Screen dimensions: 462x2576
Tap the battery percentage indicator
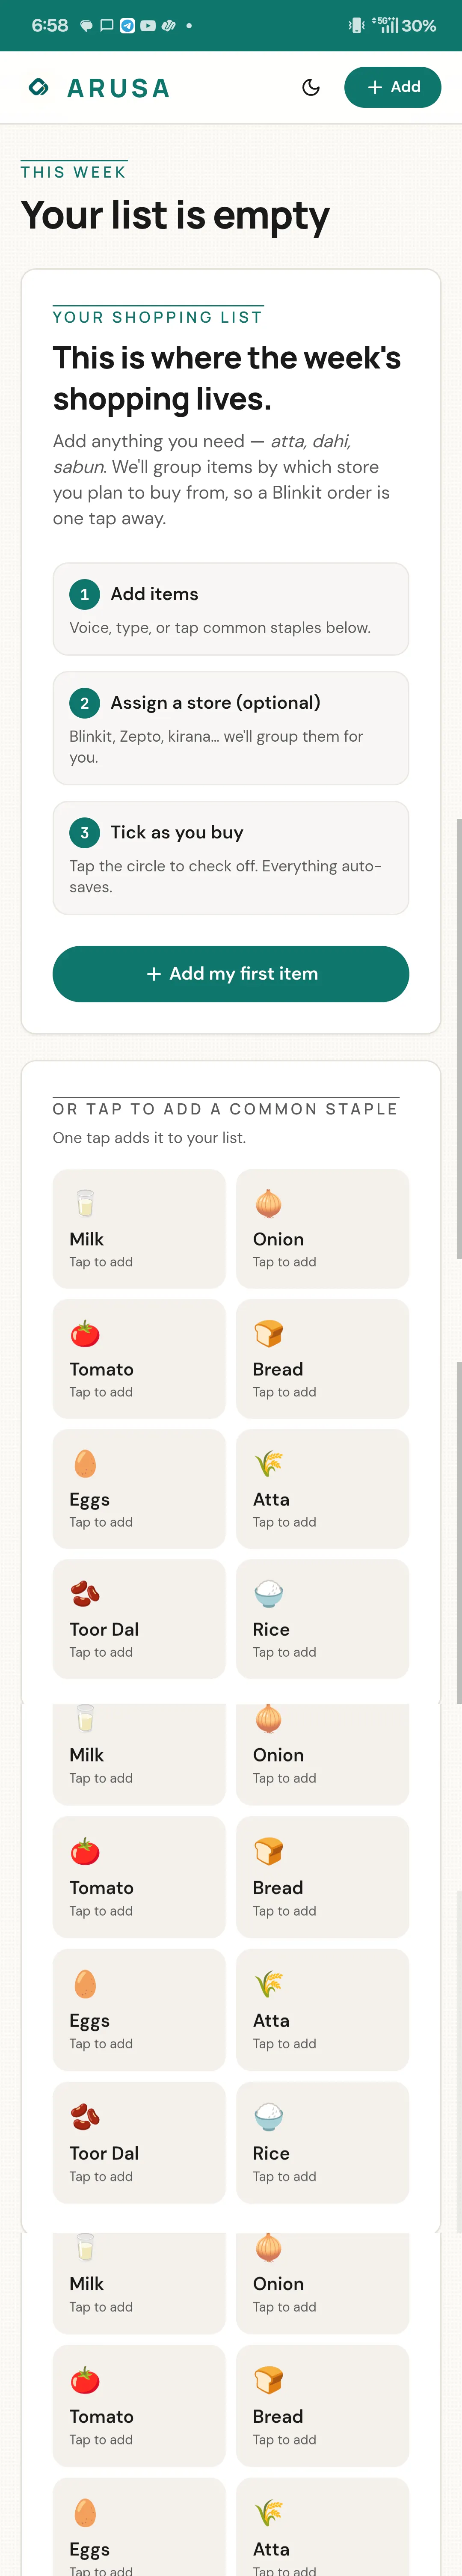click(419, 26)
